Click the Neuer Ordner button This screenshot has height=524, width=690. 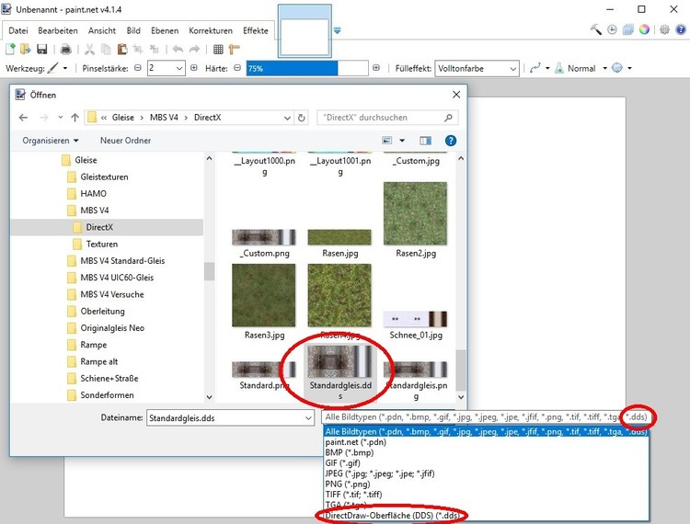125,141
